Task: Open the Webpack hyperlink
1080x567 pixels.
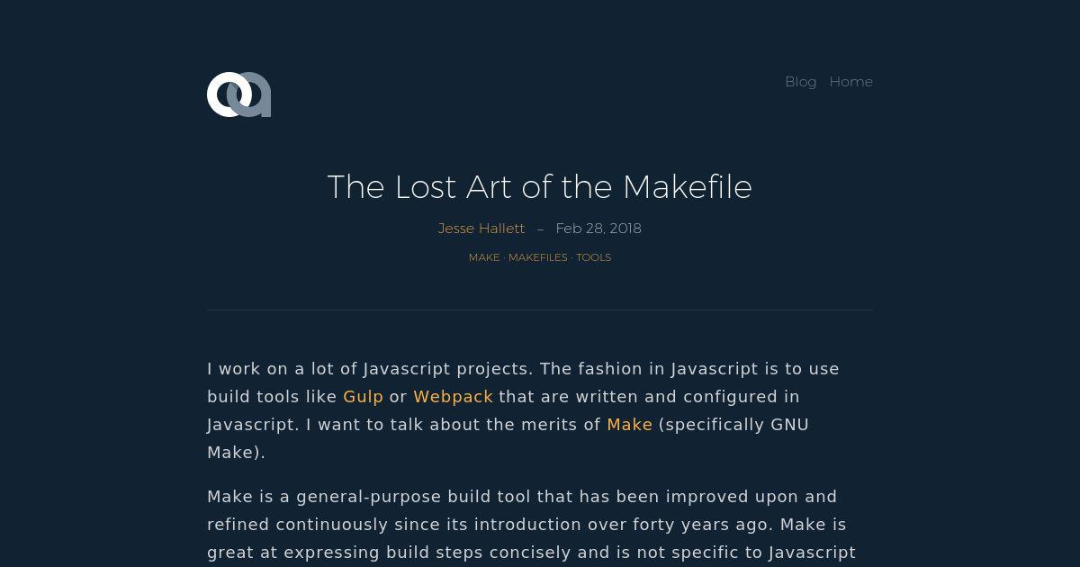Action: pos(454,397)
